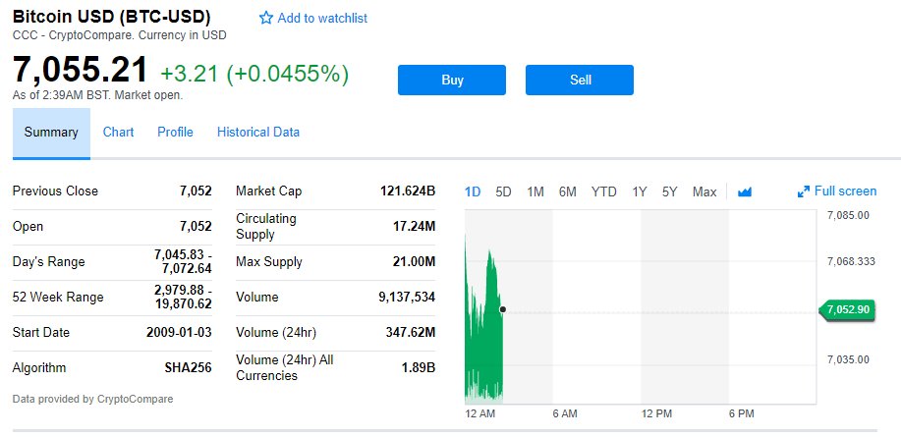The height and width of the screenshot is (437, 901).
Task: Switch to the Chart tab
Action: [118, 132]
